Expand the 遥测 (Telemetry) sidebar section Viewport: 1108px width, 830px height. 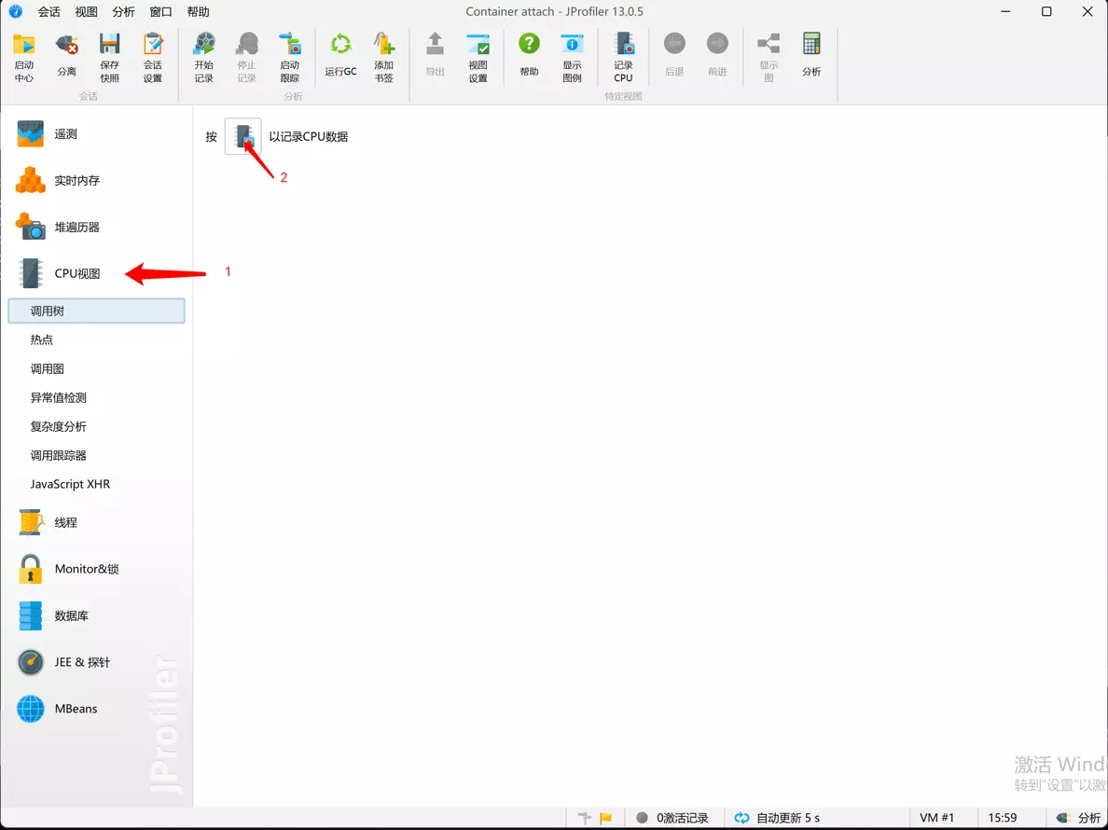(65, 134)
